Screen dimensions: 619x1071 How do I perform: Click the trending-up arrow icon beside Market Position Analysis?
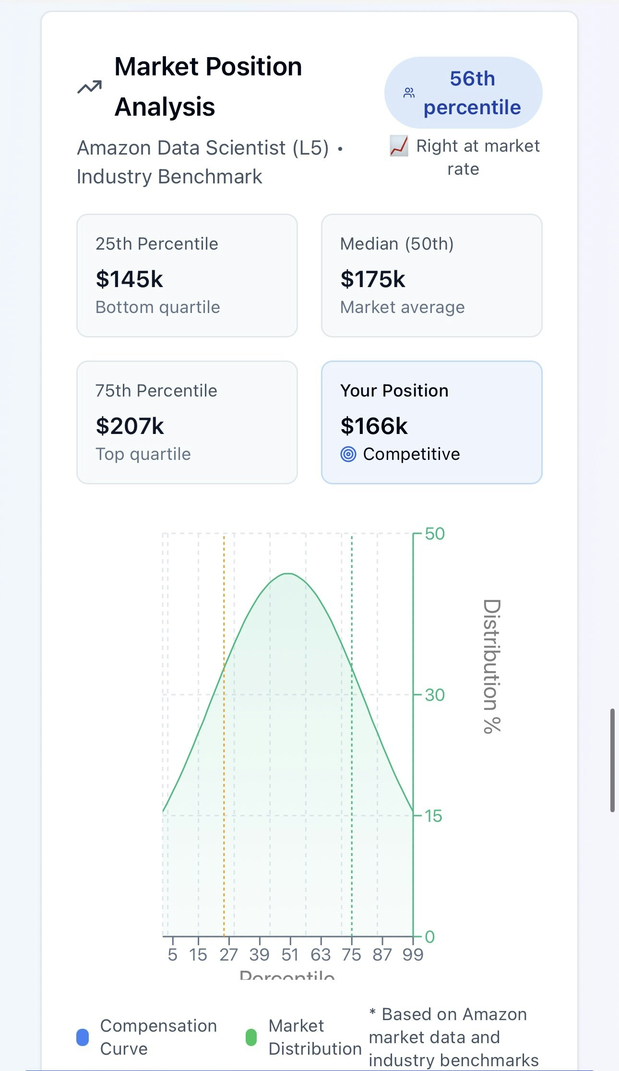[90, 87]
